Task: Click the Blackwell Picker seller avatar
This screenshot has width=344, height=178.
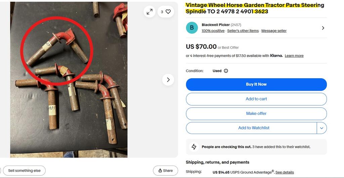Action: coord(192,28)
